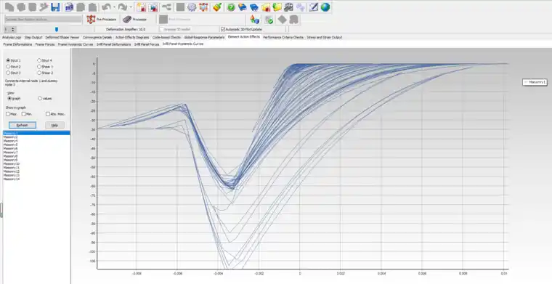
Task: Click the Paste clipboard icon
Action: click(92, 7)
